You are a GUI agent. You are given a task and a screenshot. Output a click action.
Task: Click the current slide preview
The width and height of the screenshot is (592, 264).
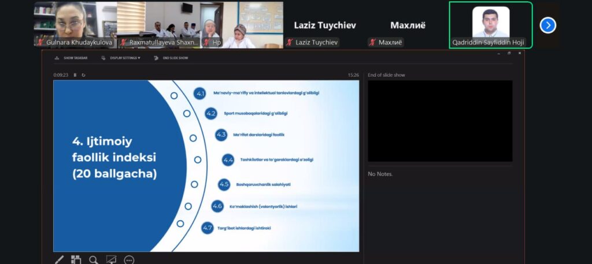click(206, 166)
